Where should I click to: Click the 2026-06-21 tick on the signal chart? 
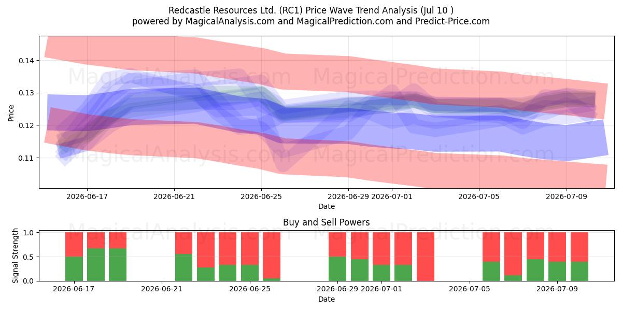162,289
